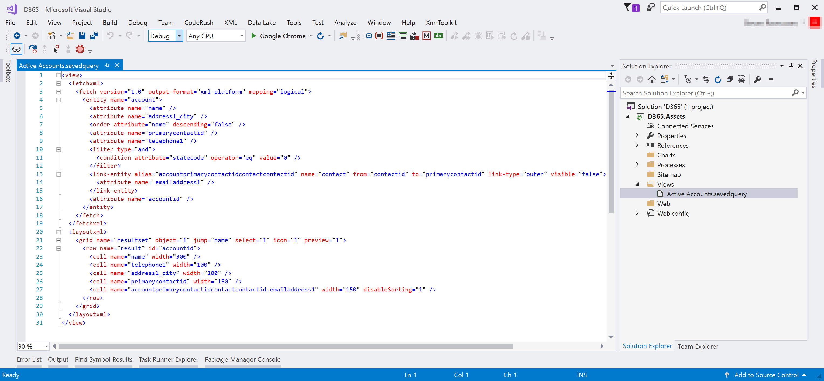Click Sync with Active Document arrows icon
The height and width of the screenshot is (381, 824).
[706, 79]
